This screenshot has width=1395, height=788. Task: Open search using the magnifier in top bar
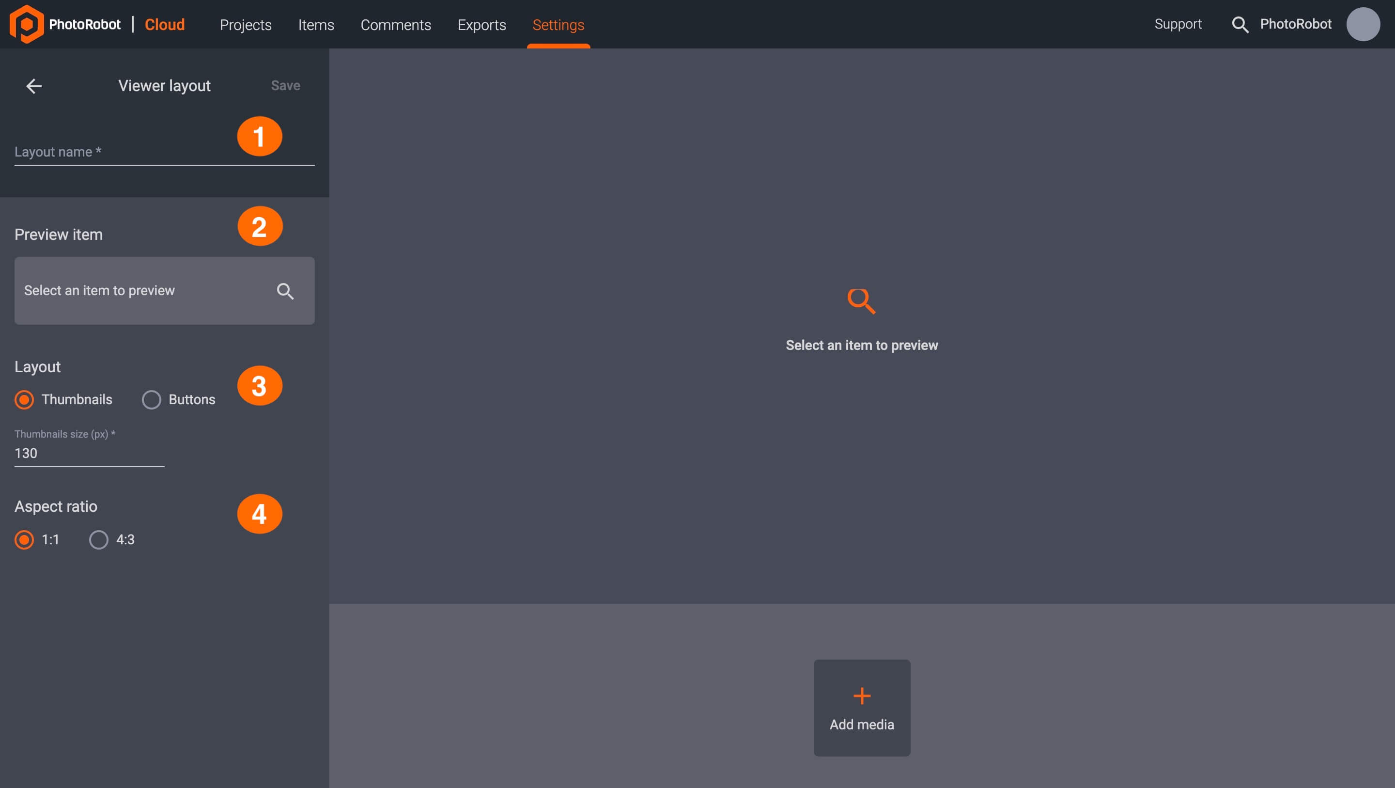1240,24
